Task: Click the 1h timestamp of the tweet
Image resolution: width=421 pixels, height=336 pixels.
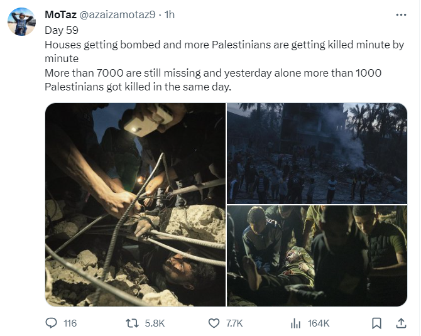Action: pos(169,14)
